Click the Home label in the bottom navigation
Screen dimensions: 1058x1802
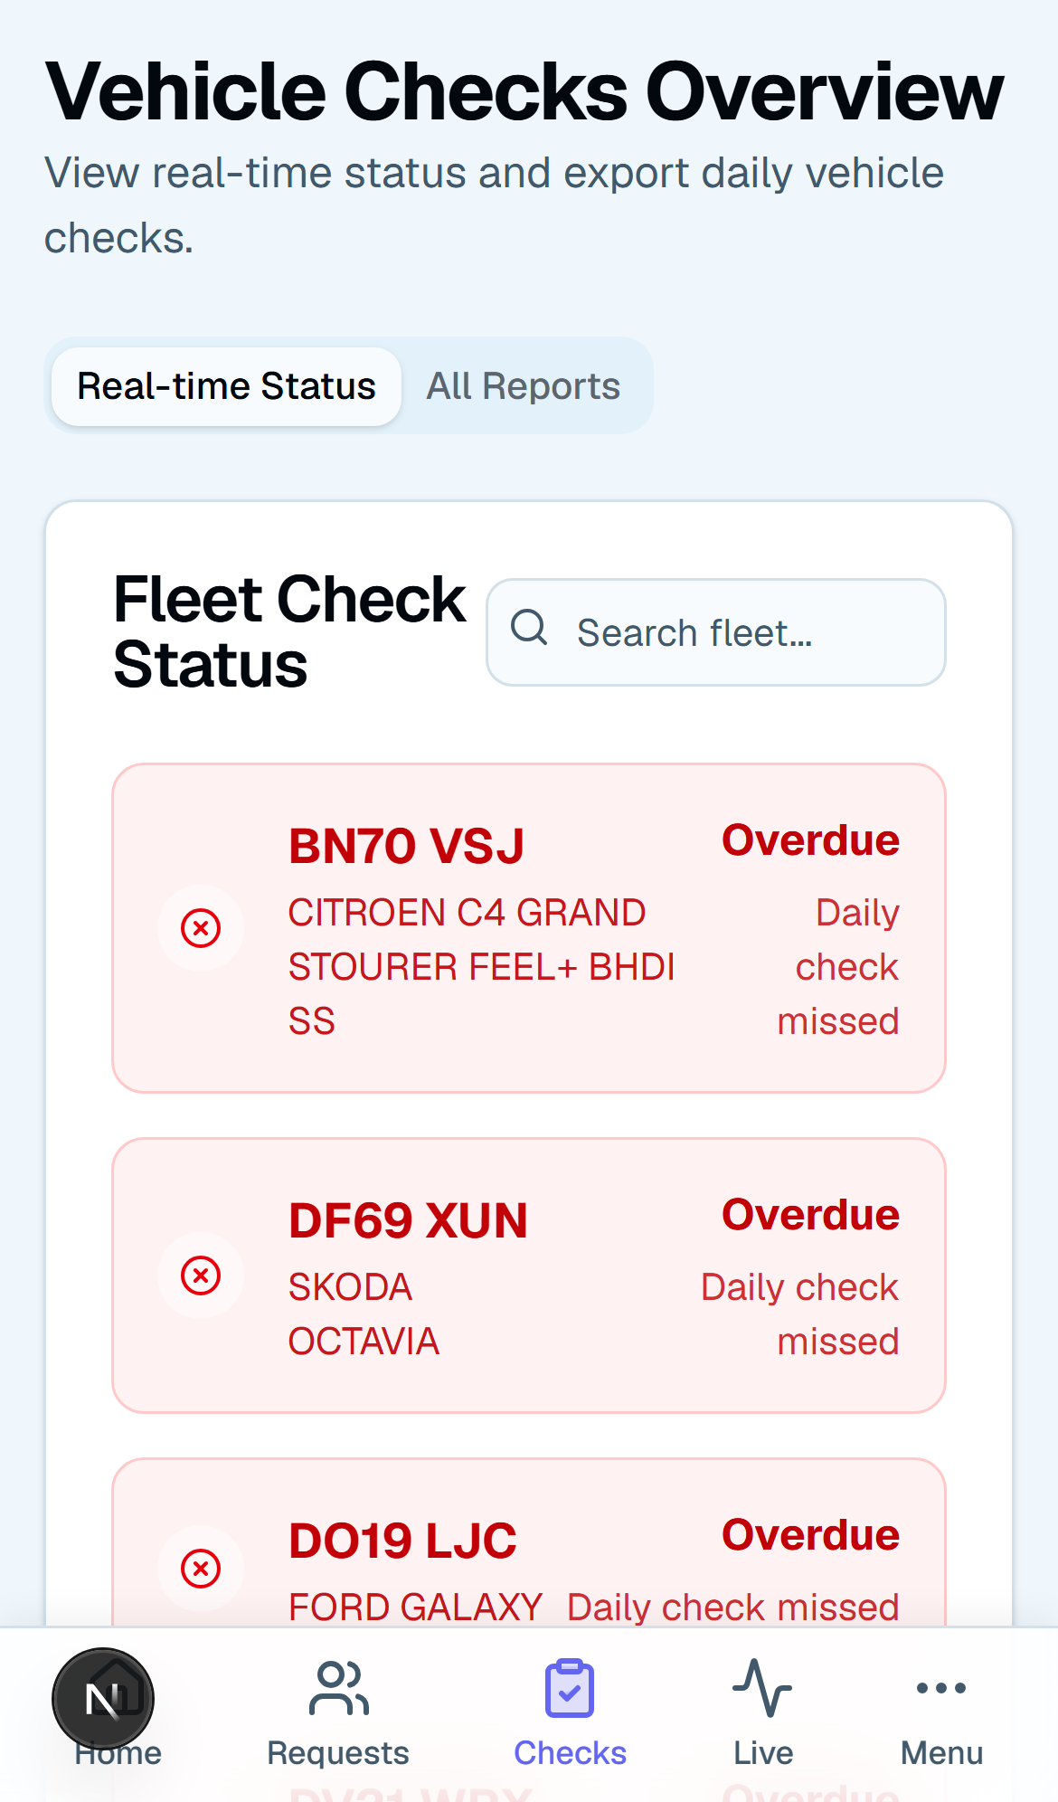[x=118, y=1753]
